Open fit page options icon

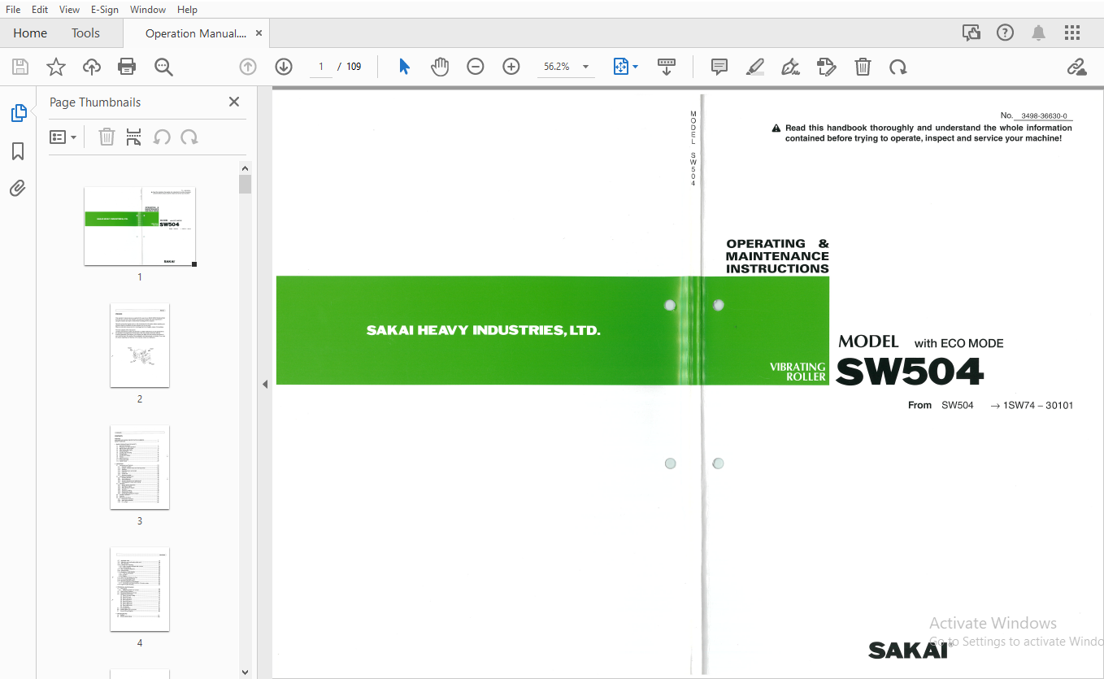(625, 67)
